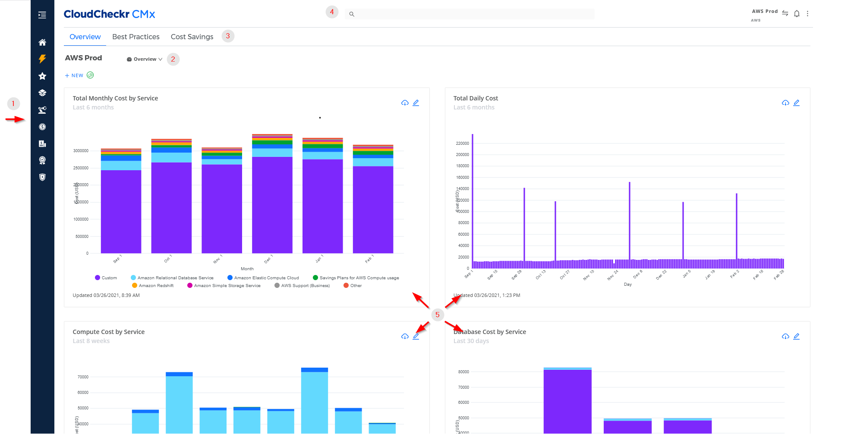Click the 'Total Daily Cost' title
The width and height of the screenshot is (854, 434).
click(x=476, y=98)
